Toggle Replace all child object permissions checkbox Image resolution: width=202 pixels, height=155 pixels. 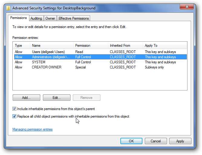15,116
